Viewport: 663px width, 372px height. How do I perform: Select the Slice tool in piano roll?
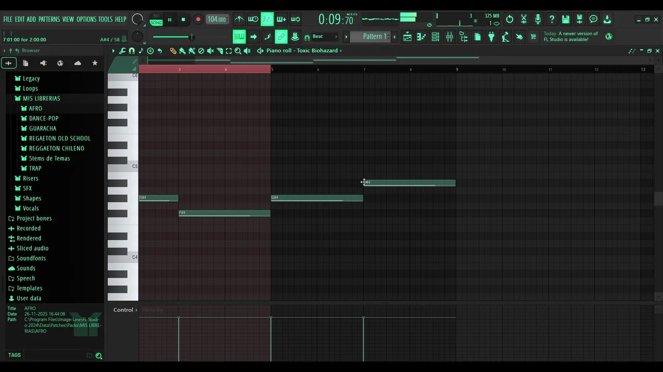point(220,51)
